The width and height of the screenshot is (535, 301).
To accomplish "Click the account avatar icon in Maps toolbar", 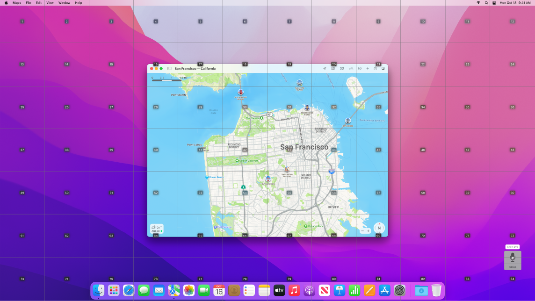I will (x=383, y=68).
